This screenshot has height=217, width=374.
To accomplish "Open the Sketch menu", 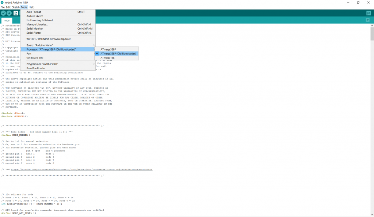I will [x=16, y=7].
